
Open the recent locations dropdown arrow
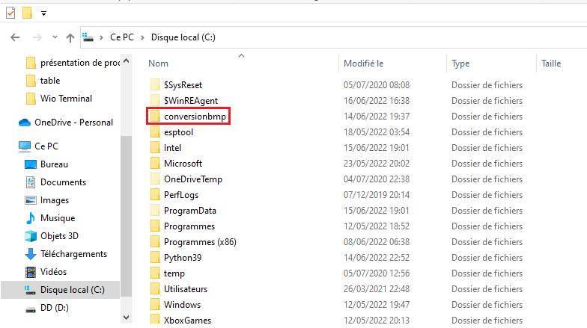[55, 37]
